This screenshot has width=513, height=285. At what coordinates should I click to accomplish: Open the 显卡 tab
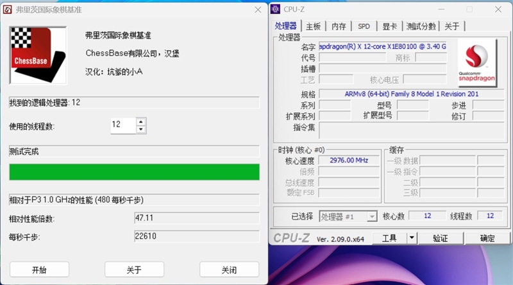pos(389,26)
